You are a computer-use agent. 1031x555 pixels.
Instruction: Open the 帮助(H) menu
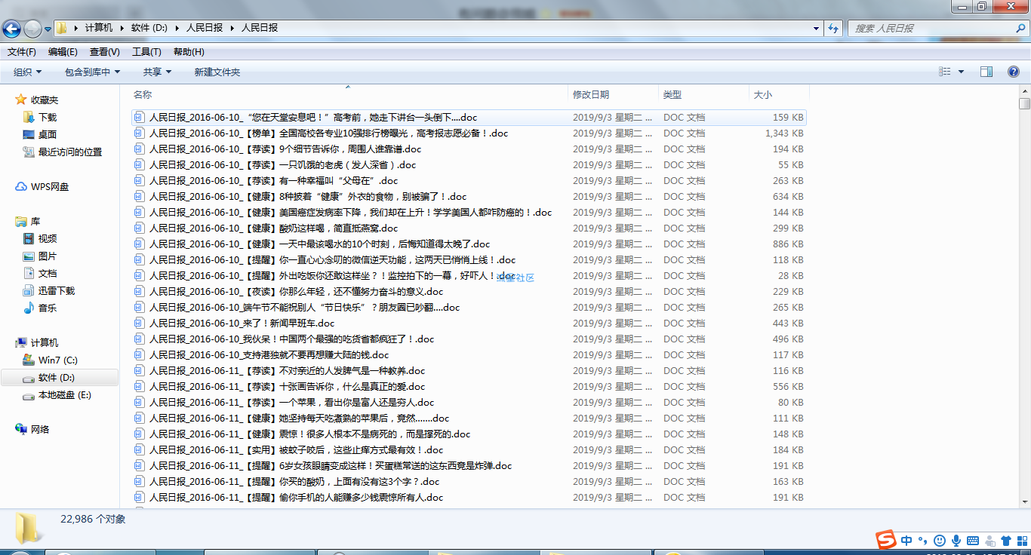coord(189,52)
